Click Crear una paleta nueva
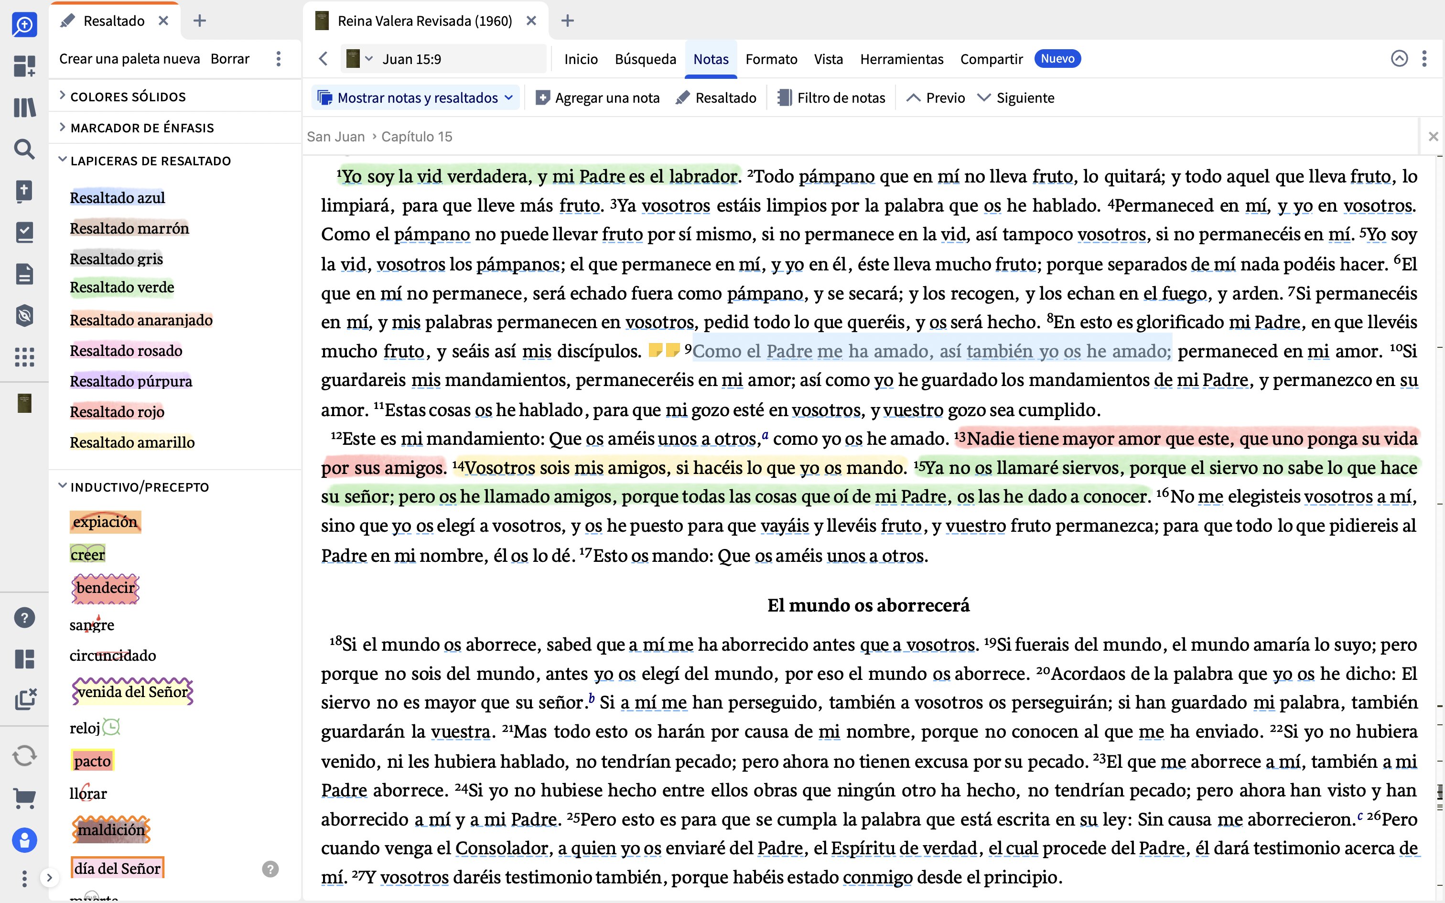 (x=129, y=58)
